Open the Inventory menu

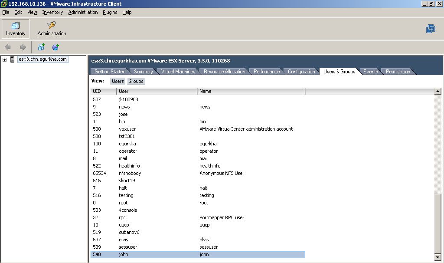[x=52, y=12]
